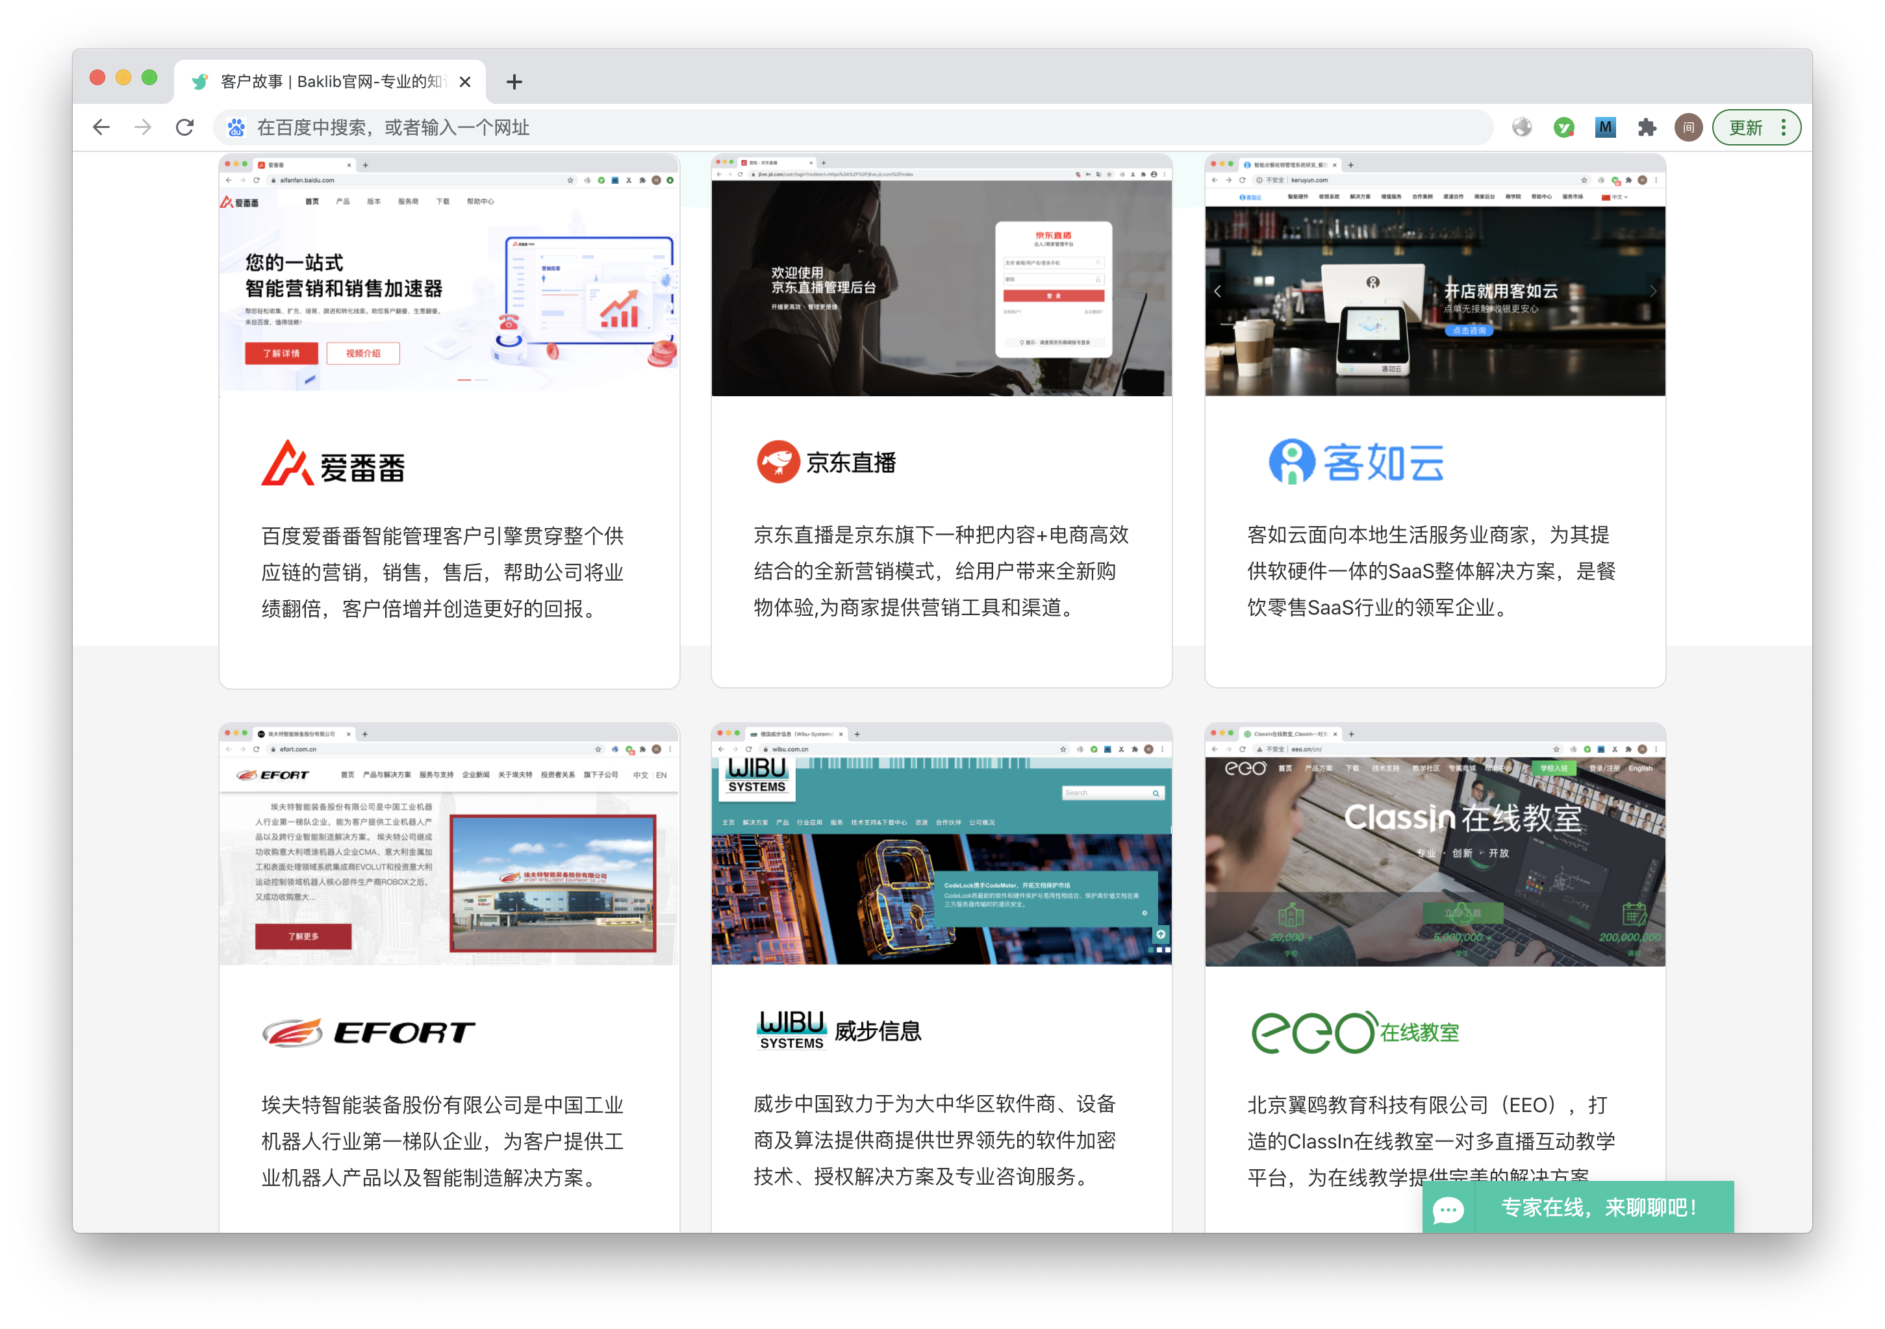This screenshot has height=1329, width=1885.
Task: Click the blue M extension icon
Action: click(1606, 127)
